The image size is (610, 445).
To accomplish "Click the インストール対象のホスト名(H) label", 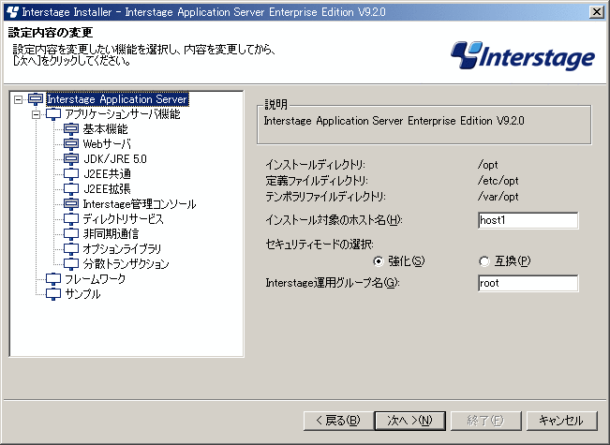I will [x=334, y=220].
